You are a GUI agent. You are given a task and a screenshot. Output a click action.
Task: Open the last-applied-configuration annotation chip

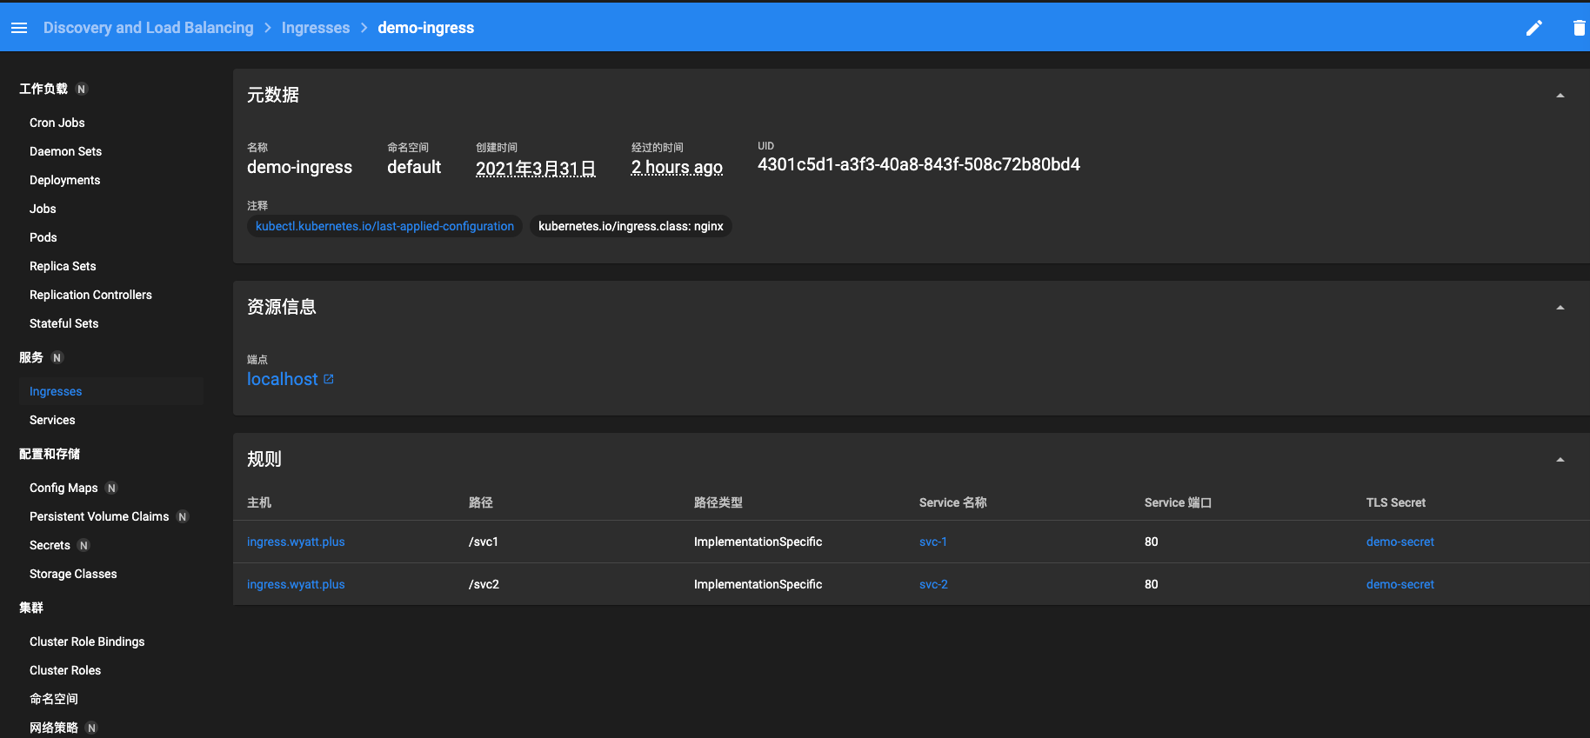coord(384,226)
